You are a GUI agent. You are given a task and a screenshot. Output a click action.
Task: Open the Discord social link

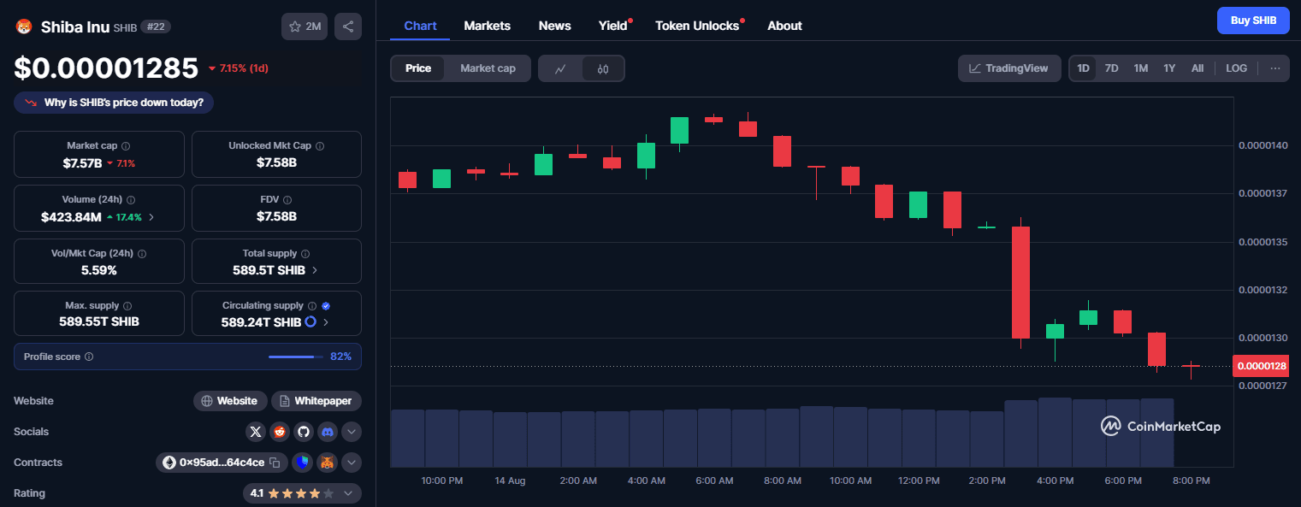pyautogui.click(x=328, y=432)
